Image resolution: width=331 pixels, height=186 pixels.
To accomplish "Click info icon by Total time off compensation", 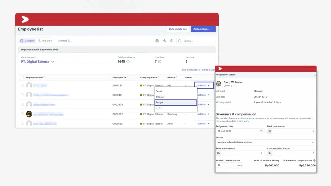I will click(315, 160).
